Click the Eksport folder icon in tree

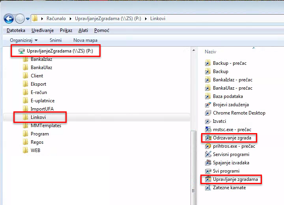26,84
